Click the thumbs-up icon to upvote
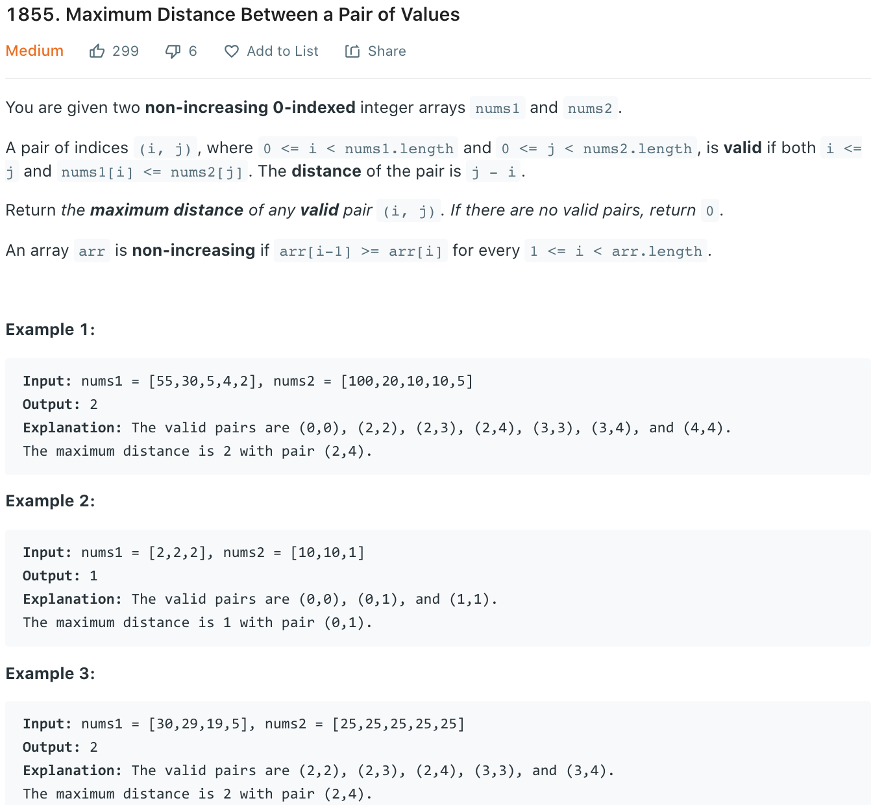This screenshot has height=805, width=871. (x=97, y=51)
